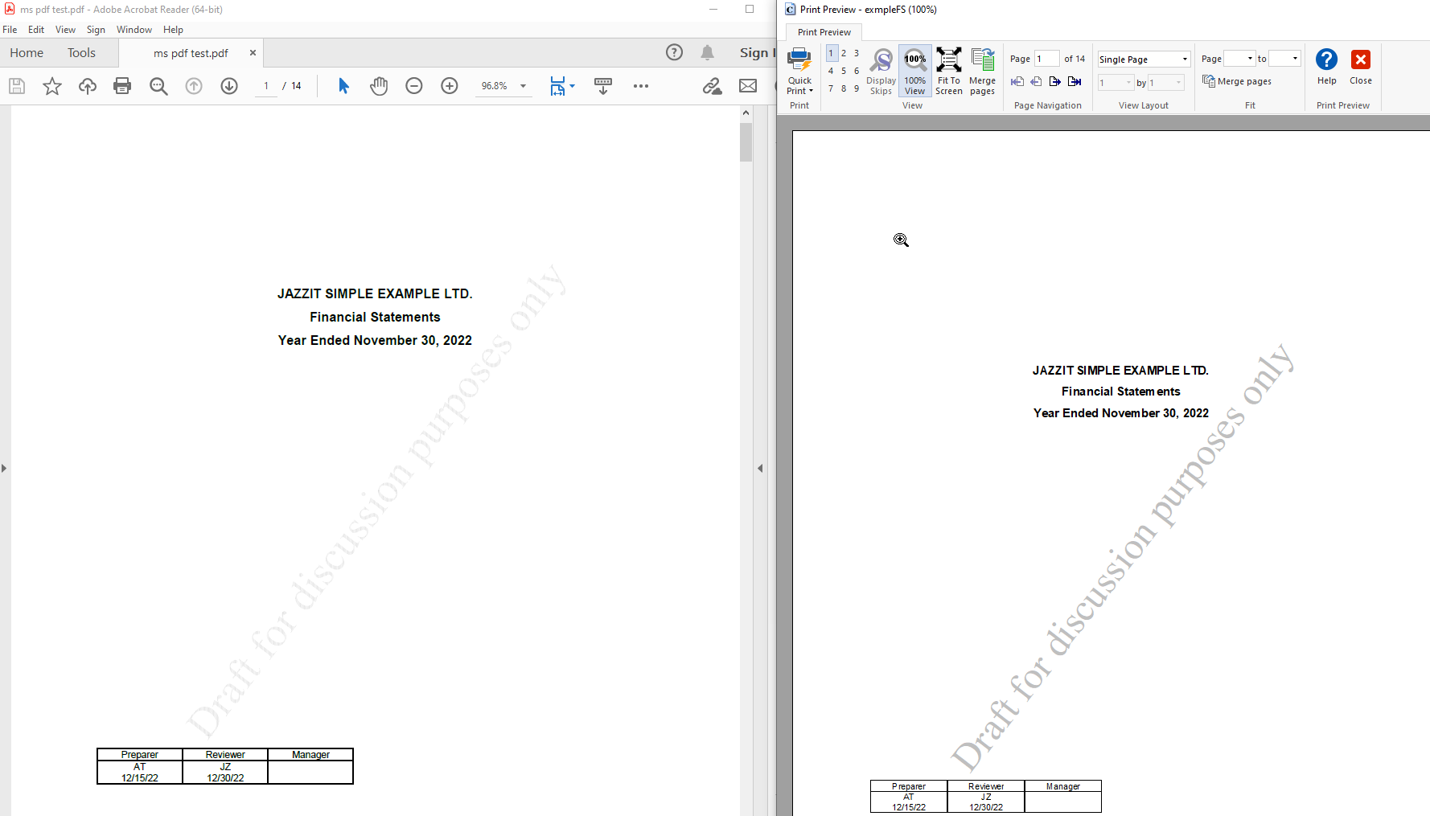
Task: Open Acrobat share link tool
Action: [712, 86]
